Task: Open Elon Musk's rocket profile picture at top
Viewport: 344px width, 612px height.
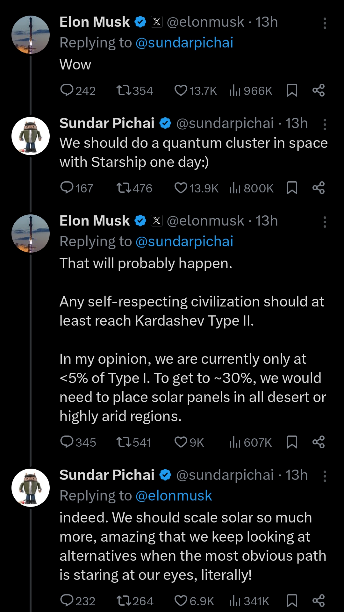Action: point(31,35)
